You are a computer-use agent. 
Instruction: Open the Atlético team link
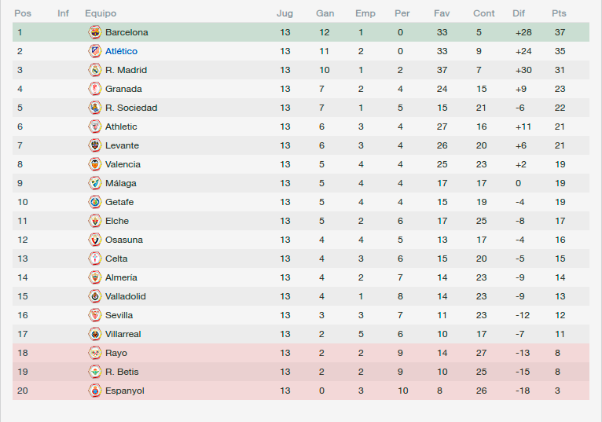coord(121,51)
